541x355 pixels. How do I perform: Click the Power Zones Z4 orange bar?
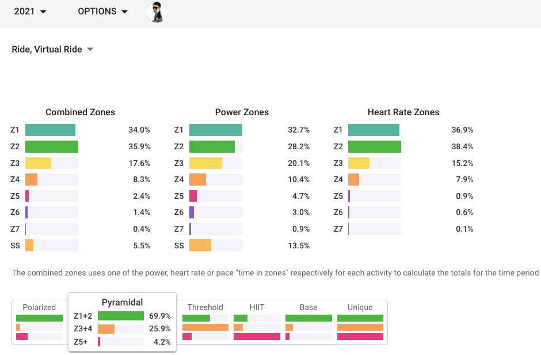197,180
